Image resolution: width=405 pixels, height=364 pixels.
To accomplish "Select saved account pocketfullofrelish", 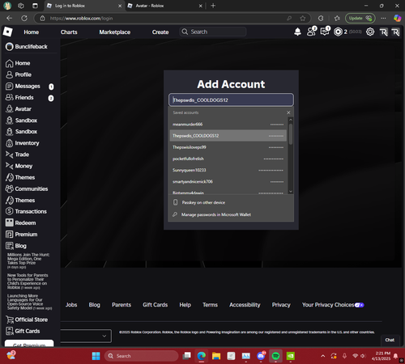I will pyautogui.click(x=228, y=159).
